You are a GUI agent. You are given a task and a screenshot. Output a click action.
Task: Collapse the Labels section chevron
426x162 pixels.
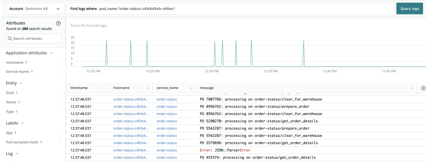[23, 123]
